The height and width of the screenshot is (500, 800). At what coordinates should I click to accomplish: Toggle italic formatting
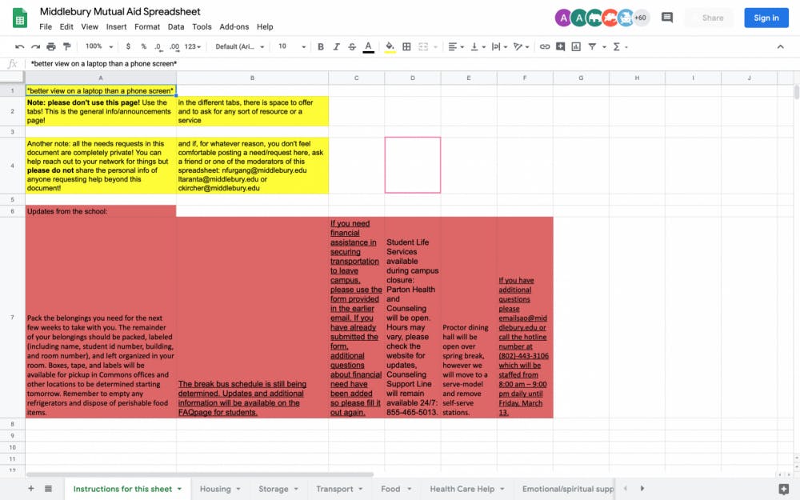[x=336, y=47]
